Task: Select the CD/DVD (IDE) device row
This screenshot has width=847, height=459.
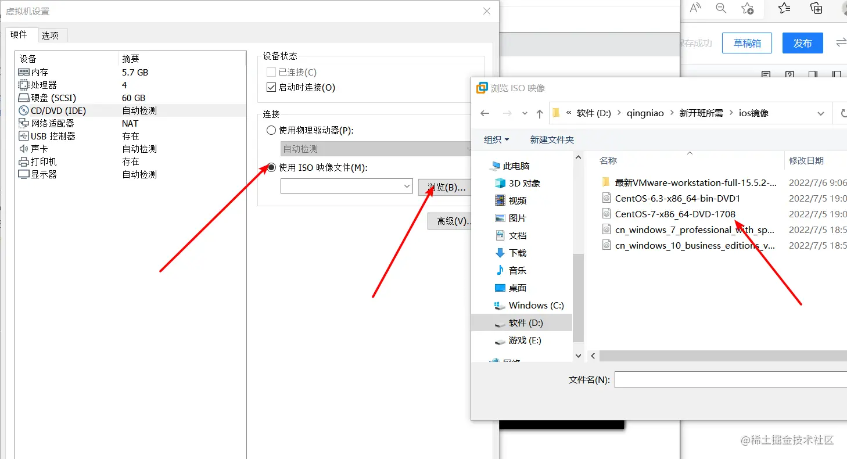Action: point(132,110)
